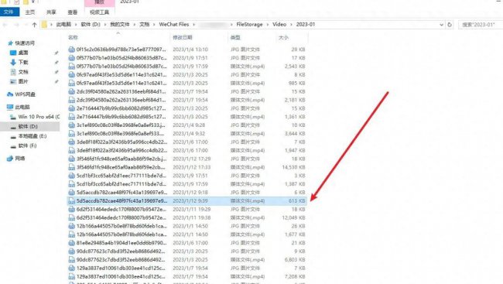
Task: Select the 1,387 KB mp4 file icon 5cd1bf3c…
Action: [71, 184]
